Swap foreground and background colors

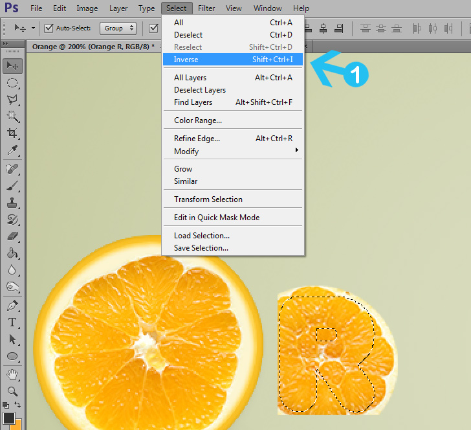[18, 405]
